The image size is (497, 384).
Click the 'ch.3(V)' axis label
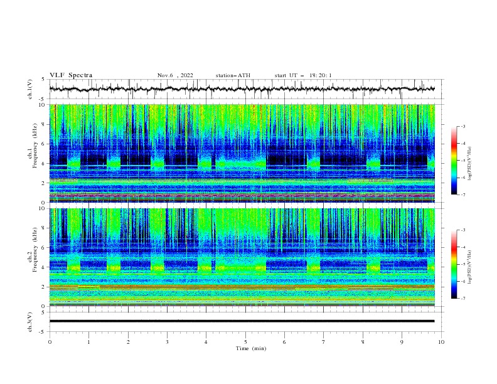tap(30, 322)
